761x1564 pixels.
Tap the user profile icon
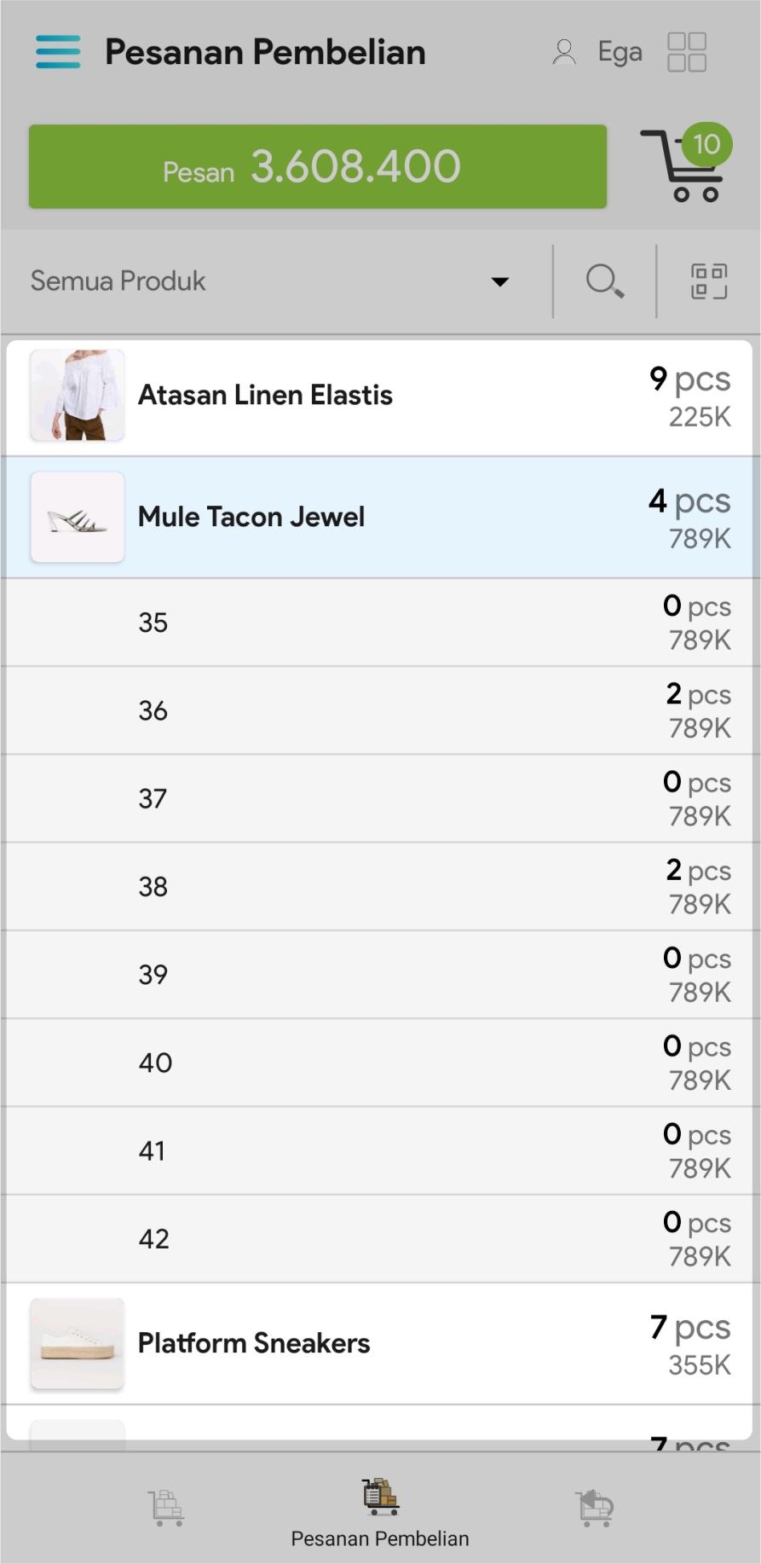(563, 52)
